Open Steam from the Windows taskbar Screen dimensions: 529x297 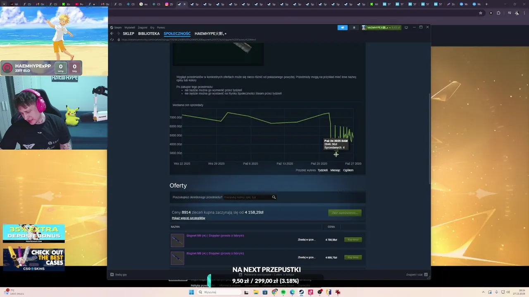pos(301,292)
